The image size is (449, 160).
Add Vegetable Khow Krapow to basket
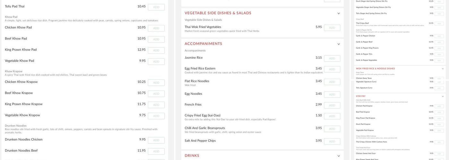156,116
